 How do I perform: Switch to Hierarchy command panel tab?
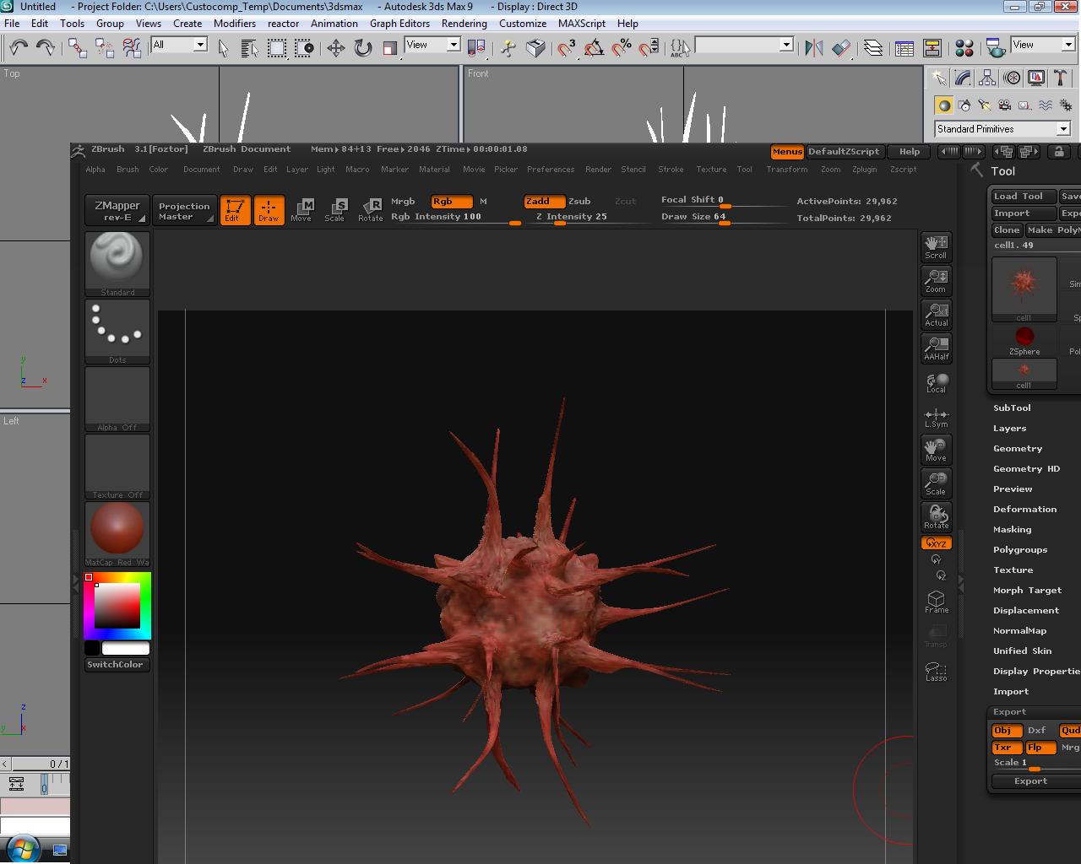[987, 78]
